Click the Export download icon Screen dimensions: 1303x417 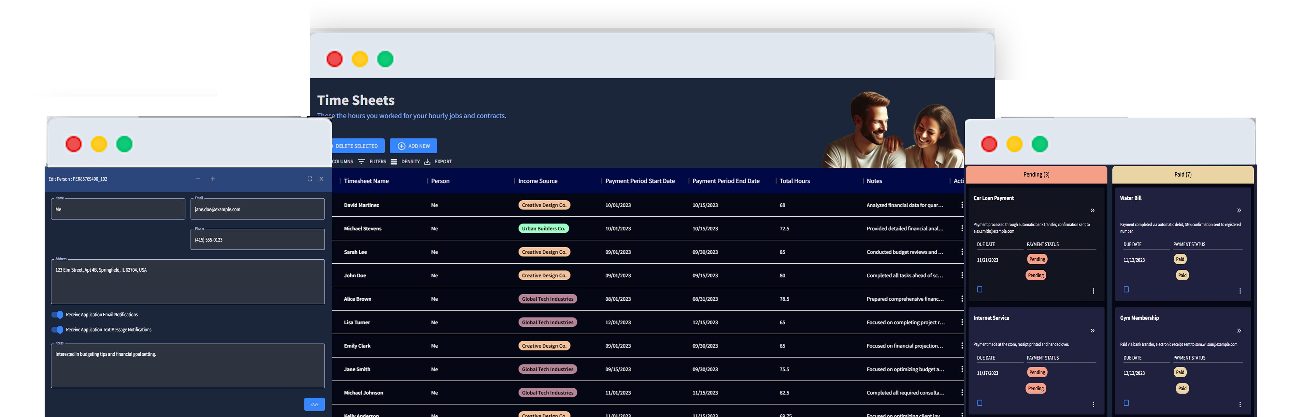pyautogui.click(x=427, y=162)
